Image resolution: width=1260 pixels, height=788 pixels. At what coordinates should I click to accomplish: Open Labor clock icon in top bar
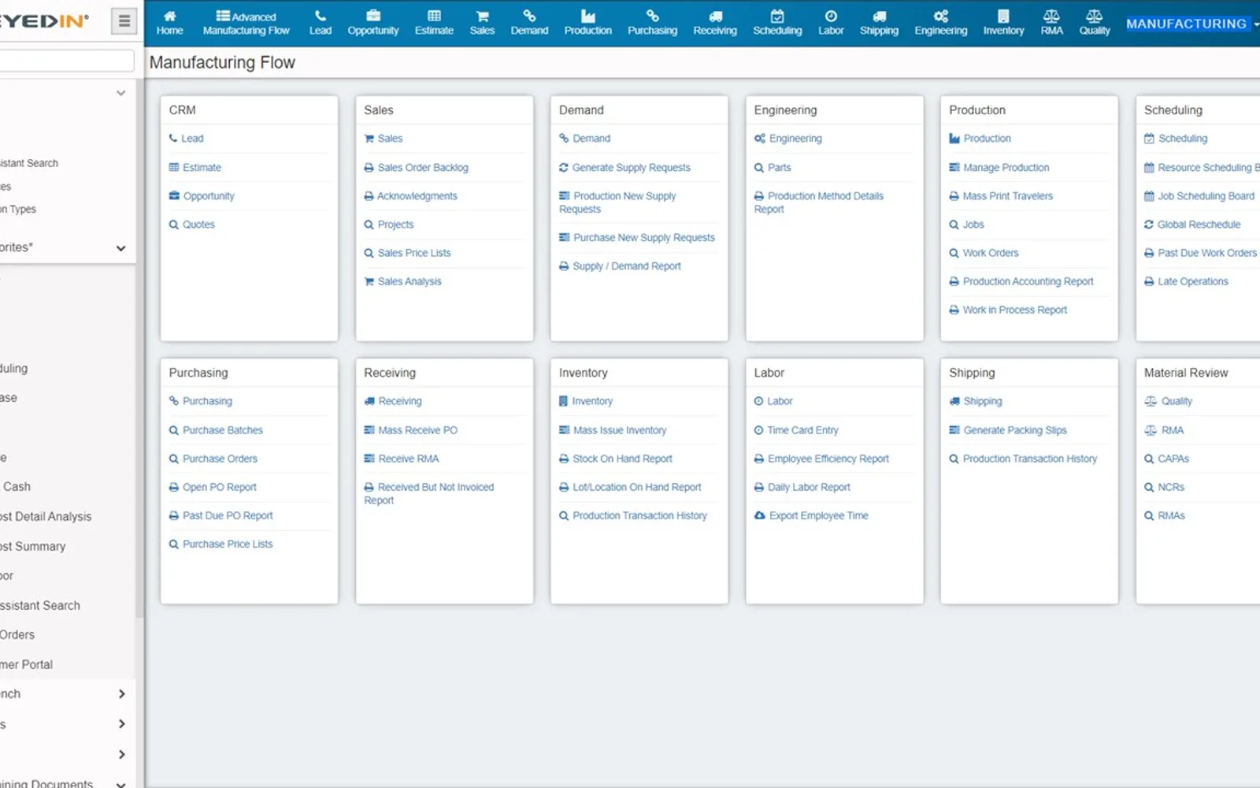pyautogui.click(x=831, y=23)
